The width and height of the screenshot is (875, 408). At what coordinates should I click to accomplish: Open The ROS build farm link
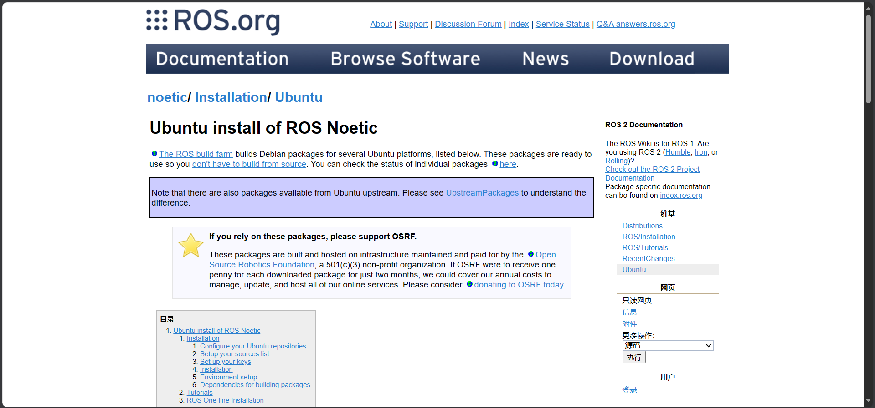click(x=196, y=154)
